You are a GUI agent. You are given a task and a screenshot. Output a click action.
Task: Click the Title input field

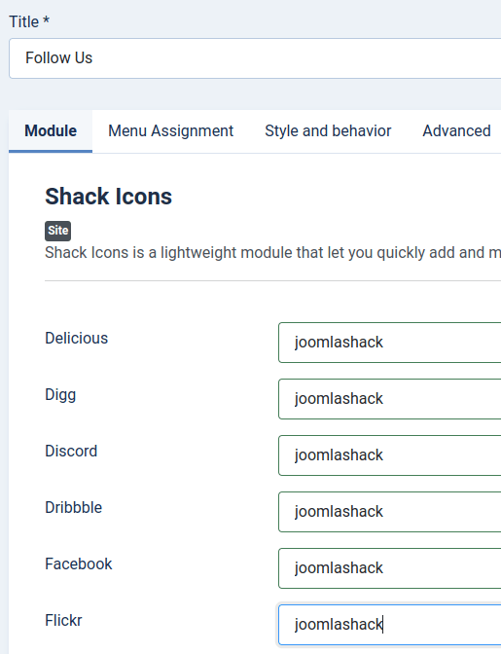point(255,58)
